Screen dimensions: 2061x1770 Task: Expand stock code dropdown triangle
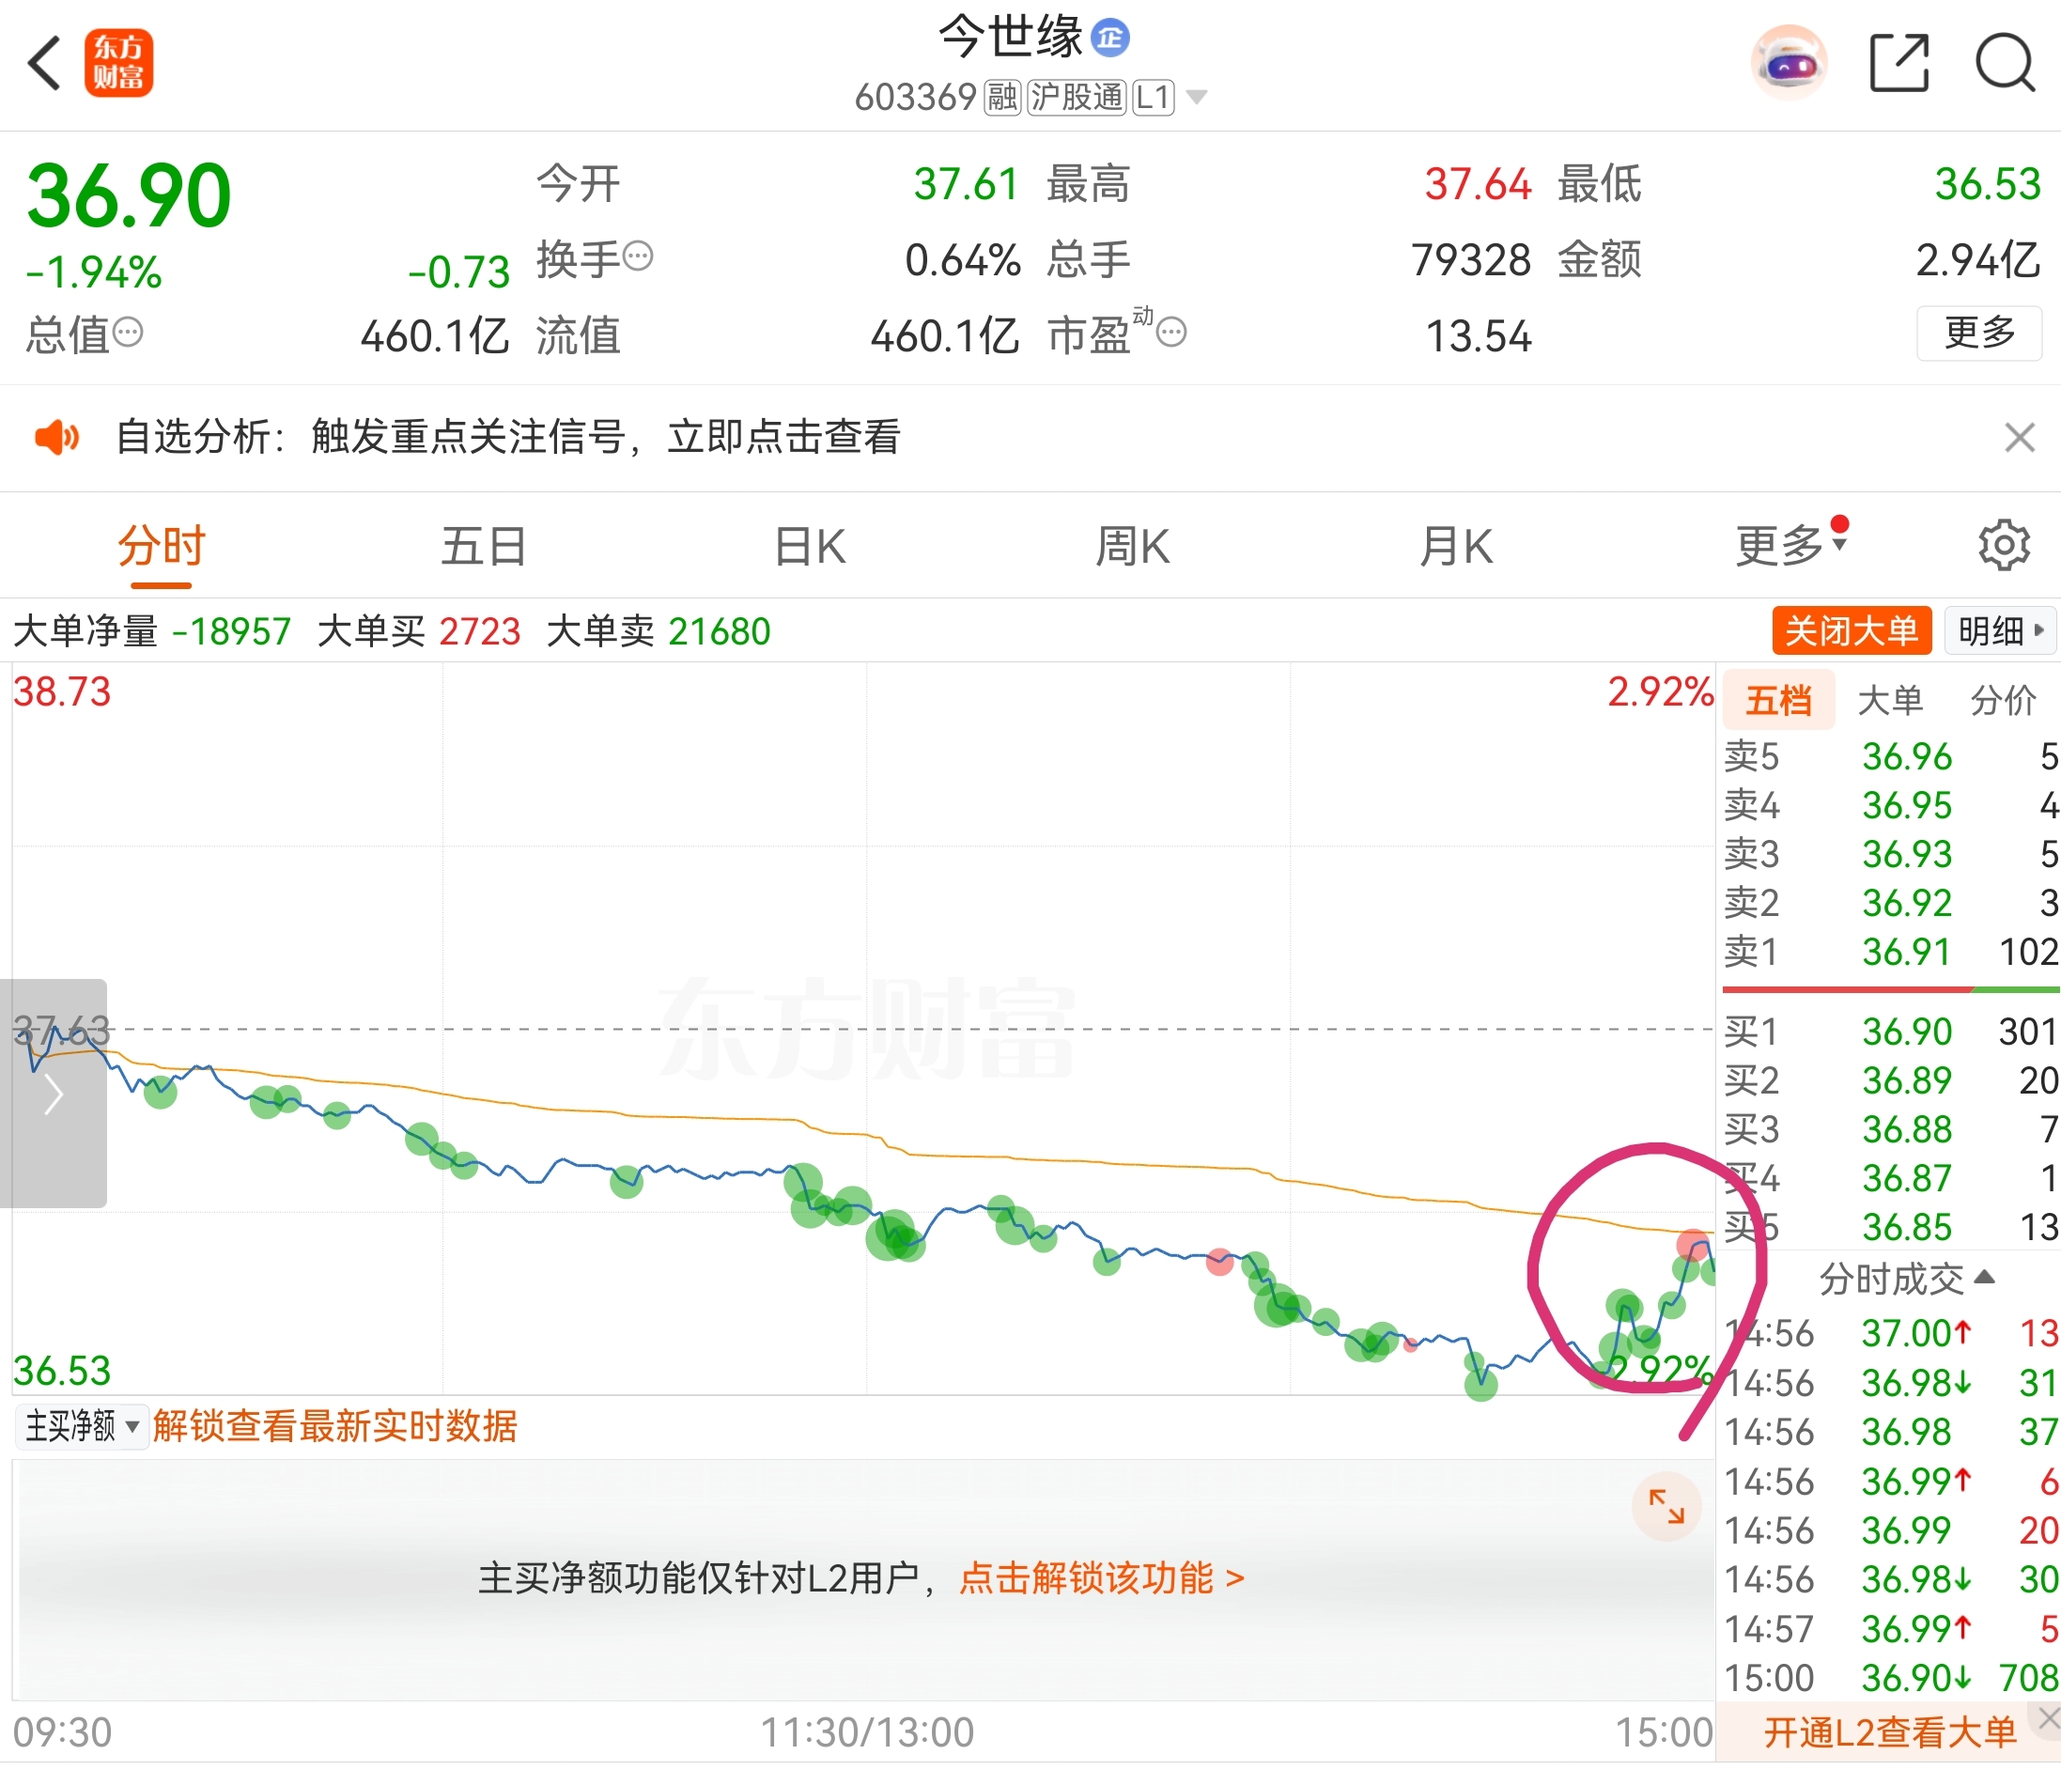click(x=1197, y=98)
